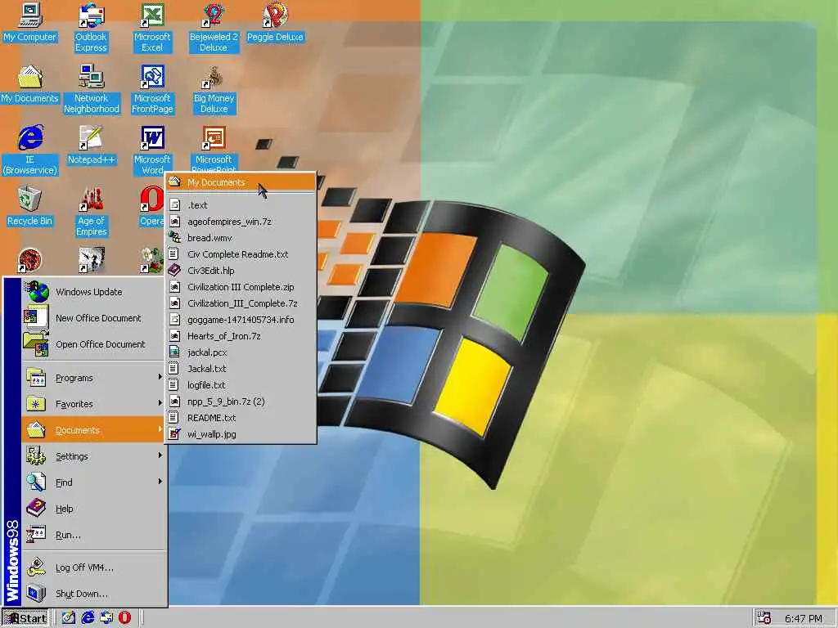Open My Documents from Documents submenu
Image resolution: width=838 pixels, height=628 pixels.
pos(241,182)
